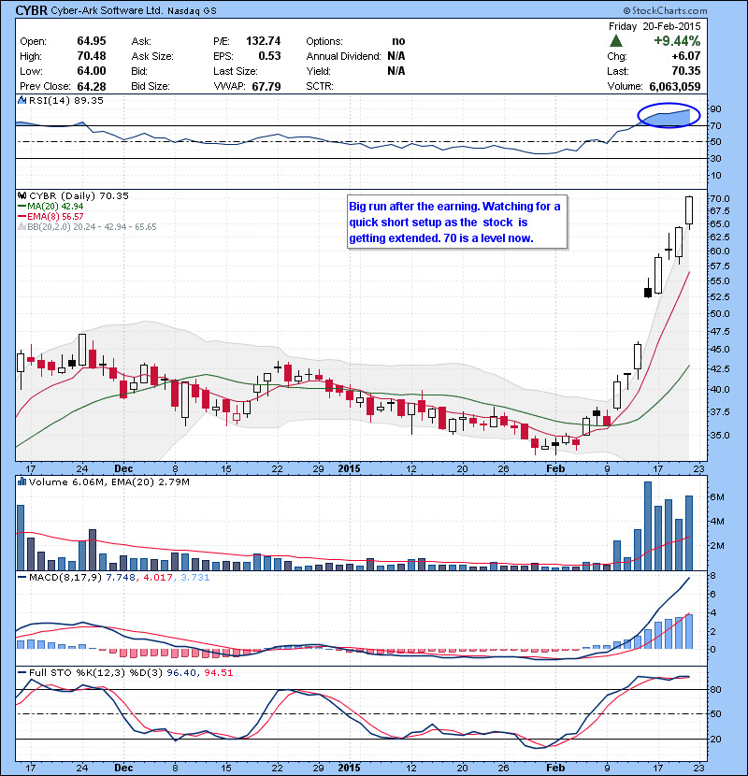Click the P/E value 132.74
Image resolution: width=748 pixels, height=776 pixels.
264,41
